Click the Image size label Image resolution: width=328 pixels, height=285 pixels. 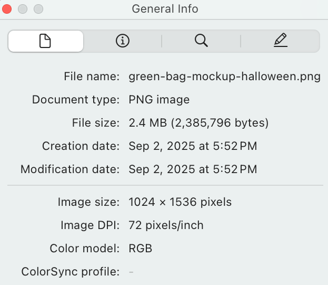point(89,202)
